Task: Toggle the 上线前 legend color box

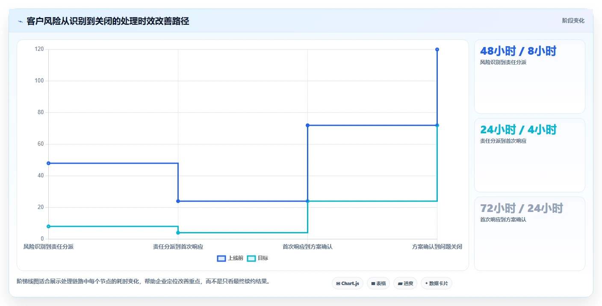Action: click(x=221, y=258)
